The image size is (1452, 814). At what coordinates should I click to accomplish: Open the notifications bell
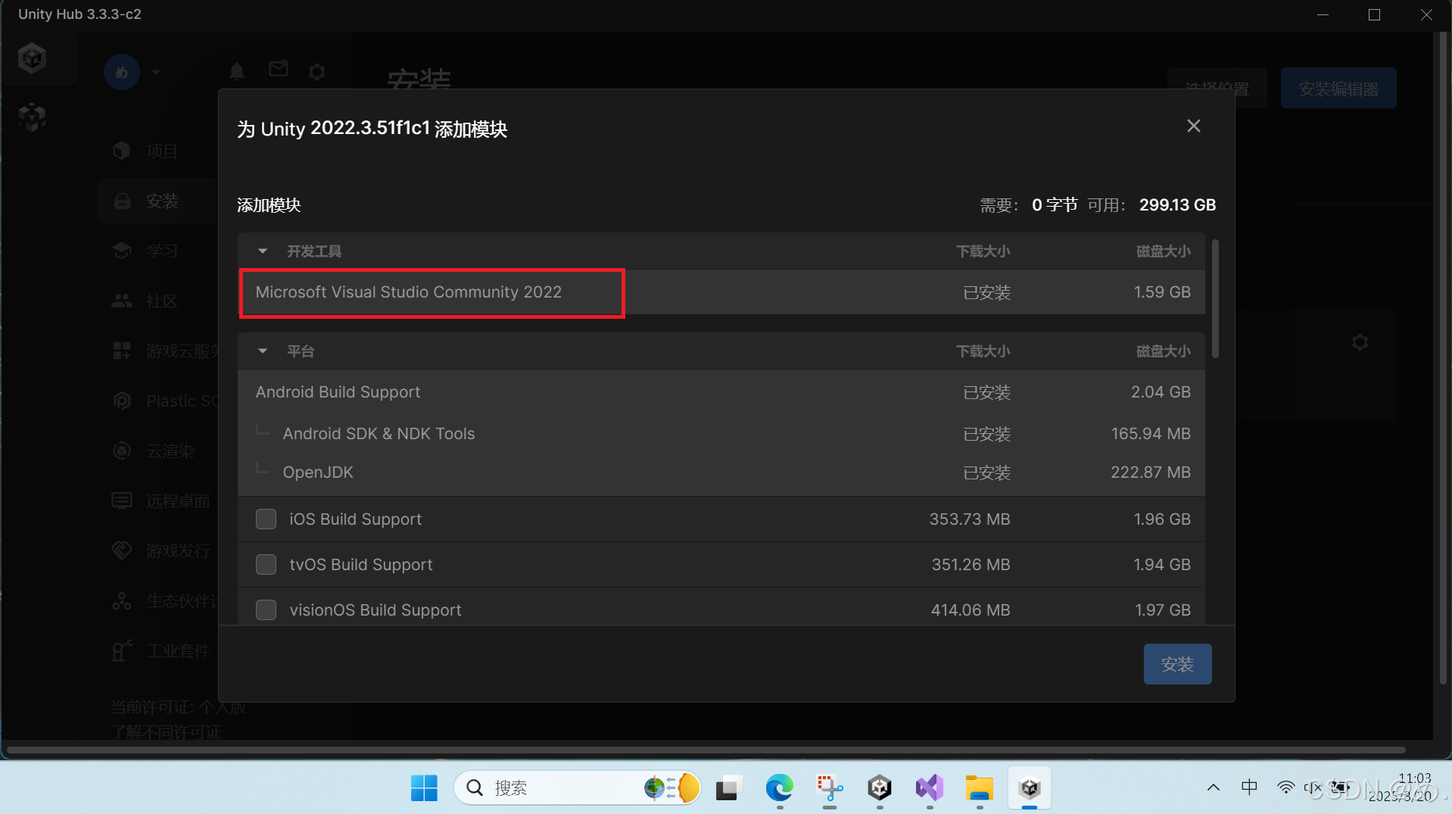tap(237, 71)
